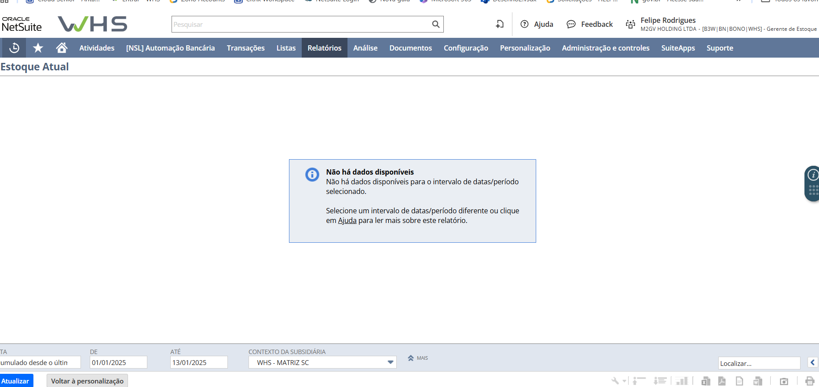Click the magnifier icon in search bar
819x387 pixels.
click(x=435, y=25)
